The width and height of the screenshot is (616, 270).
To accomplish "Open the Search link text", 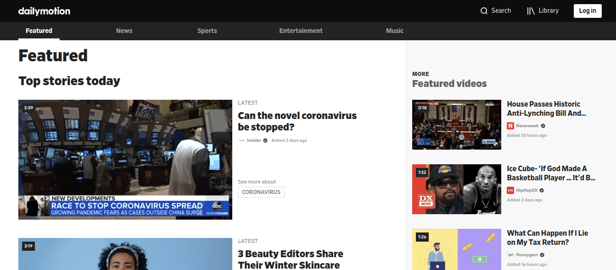I will pyautogui.click(x=501, y=11).
